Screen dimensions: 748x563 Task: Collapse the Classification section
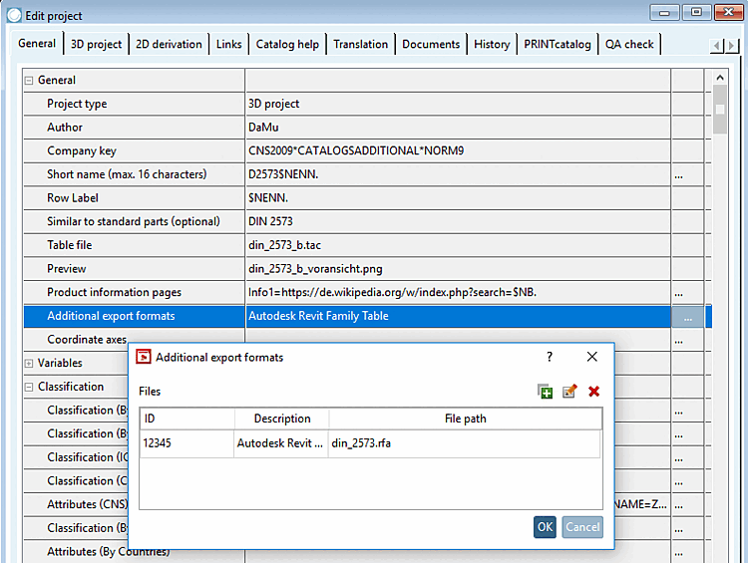[29, 387]
